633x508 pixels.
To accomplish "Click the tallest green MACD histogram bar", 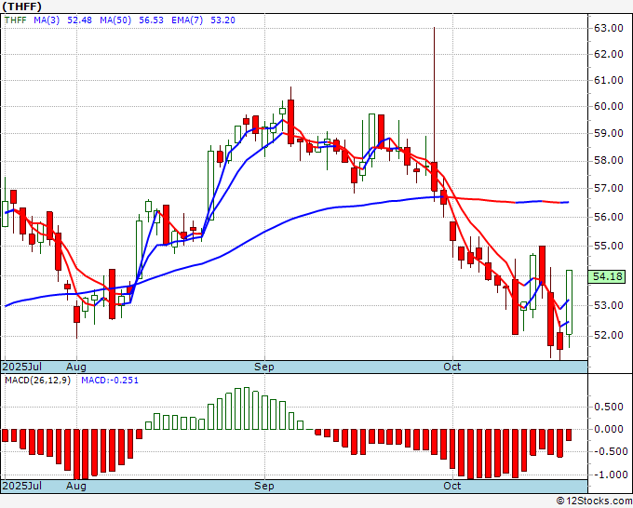I will coord(246,408).
